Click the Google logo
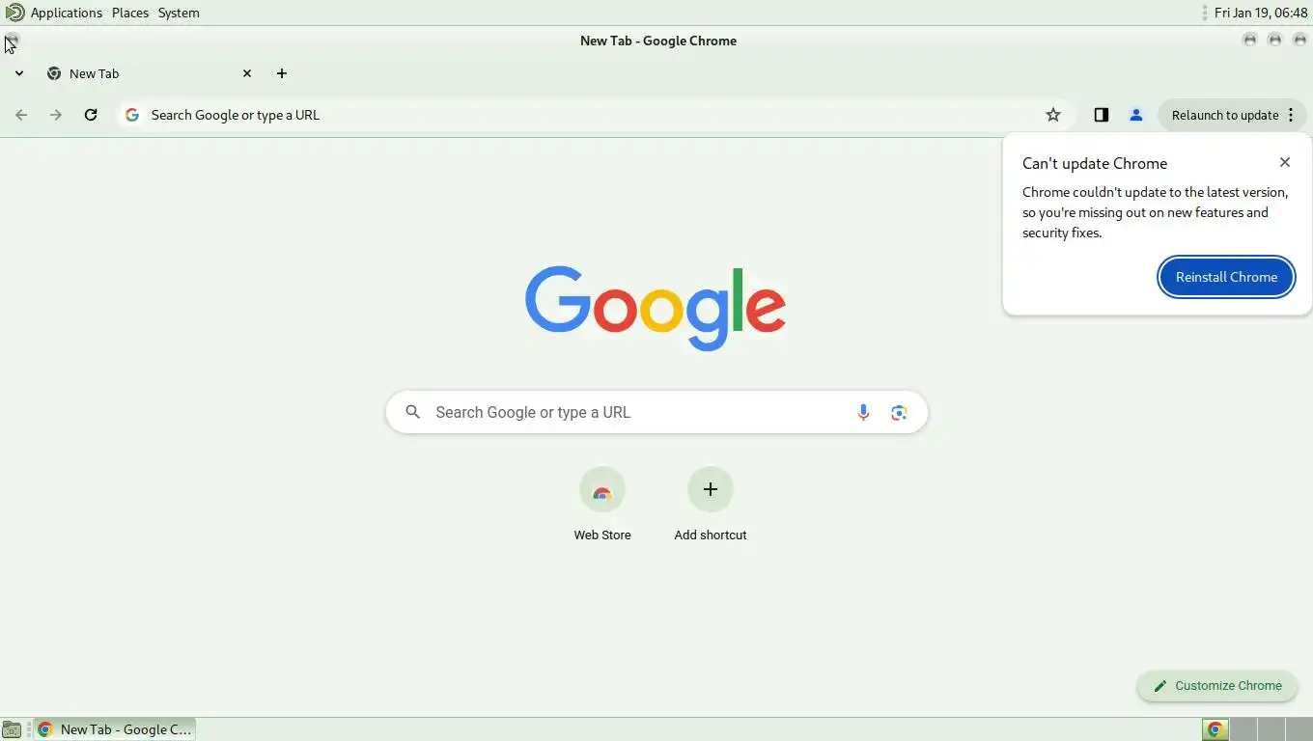1313x741 pixels. click(656, 308)
